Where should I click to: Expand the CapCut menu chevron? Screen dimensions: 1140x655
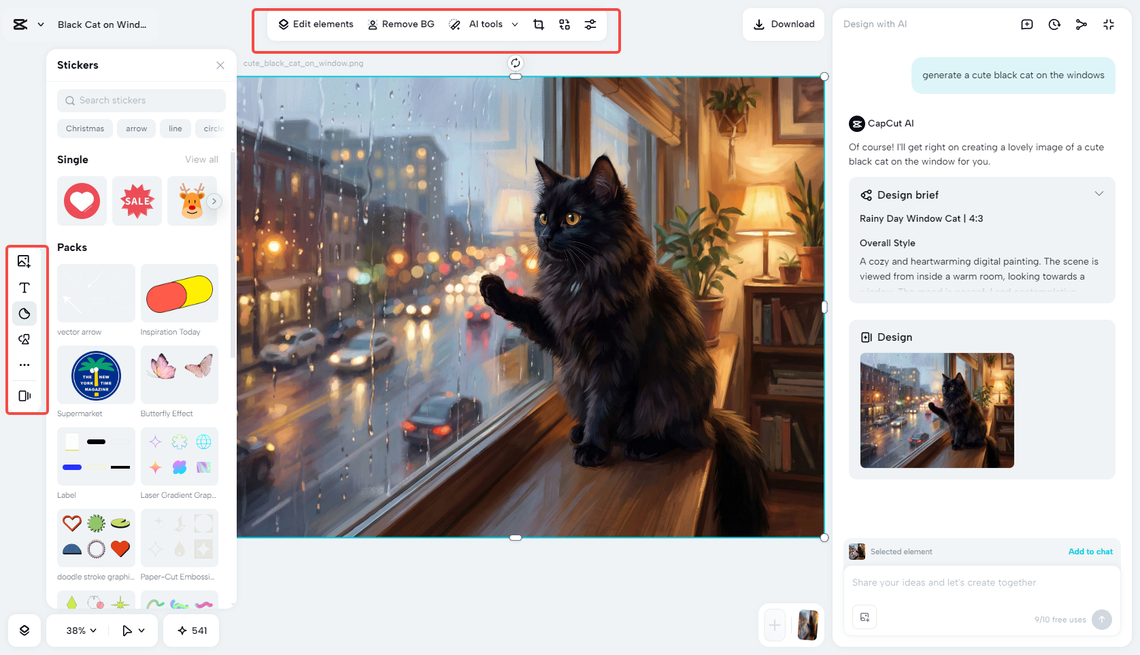point(41,24)
